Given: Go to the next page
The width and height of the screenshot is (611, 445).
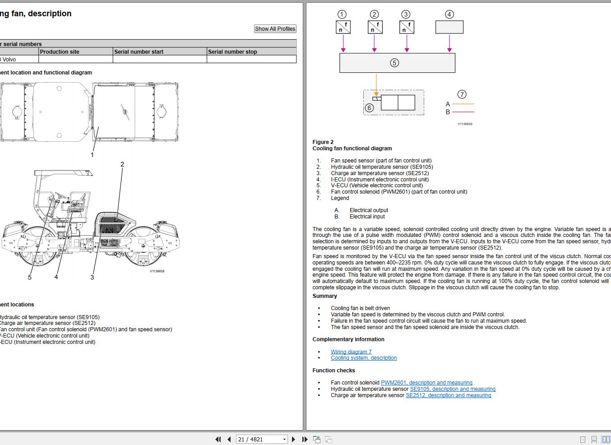Looking at the screenshot, I should click(x=293, y=439).
